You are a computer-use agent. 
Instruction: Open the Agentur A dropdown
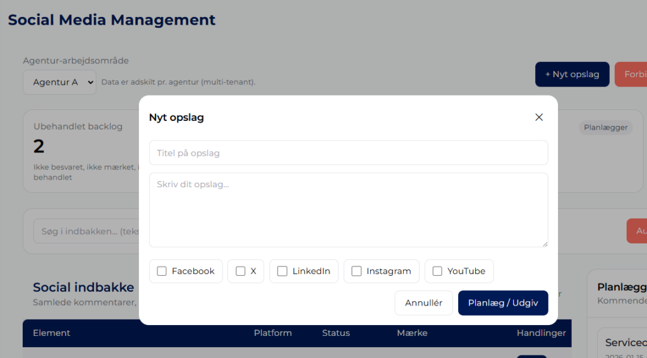[x=59, y=82]
